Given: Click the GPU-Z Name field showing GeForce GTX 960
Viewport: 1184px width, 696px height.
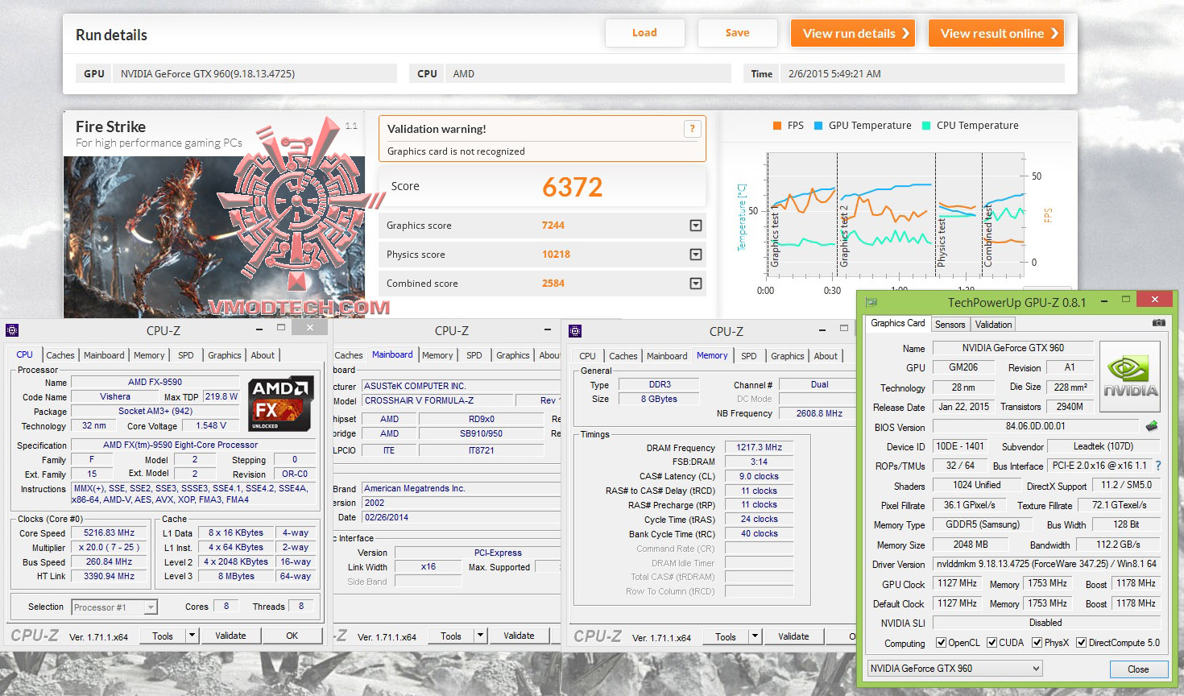Looking at the screenshot, I should tap(1012, 348).
